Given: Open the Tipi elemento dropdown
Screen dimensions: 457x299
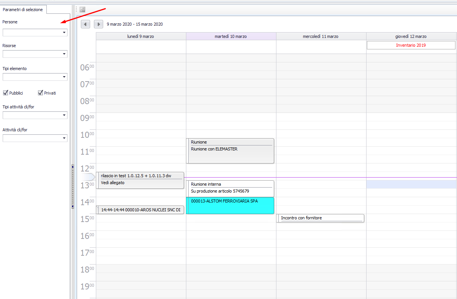Looking at the screenshot, I should (64, 77).
